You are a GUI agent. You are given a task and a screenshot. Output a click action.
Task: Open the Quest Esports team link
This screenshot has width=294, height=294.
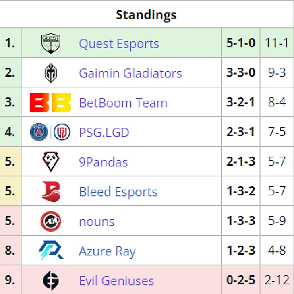119,43
